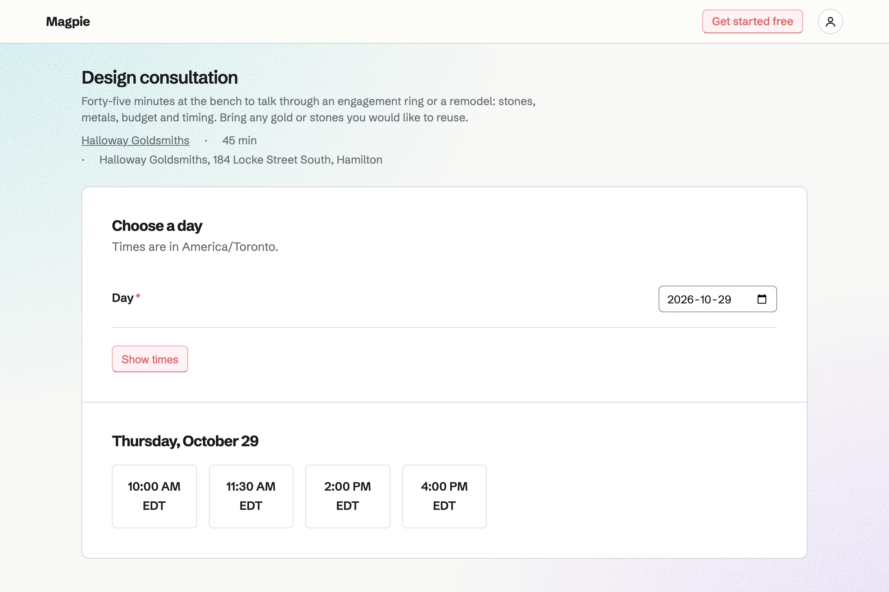
Task: Click the '184 Locke Street South, Hamilton' address
Action: 297,160
